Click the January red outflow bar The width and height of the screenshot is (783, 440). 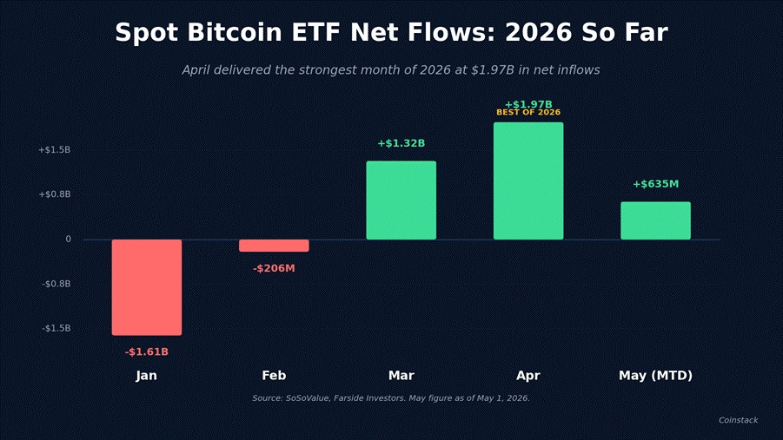147,287
